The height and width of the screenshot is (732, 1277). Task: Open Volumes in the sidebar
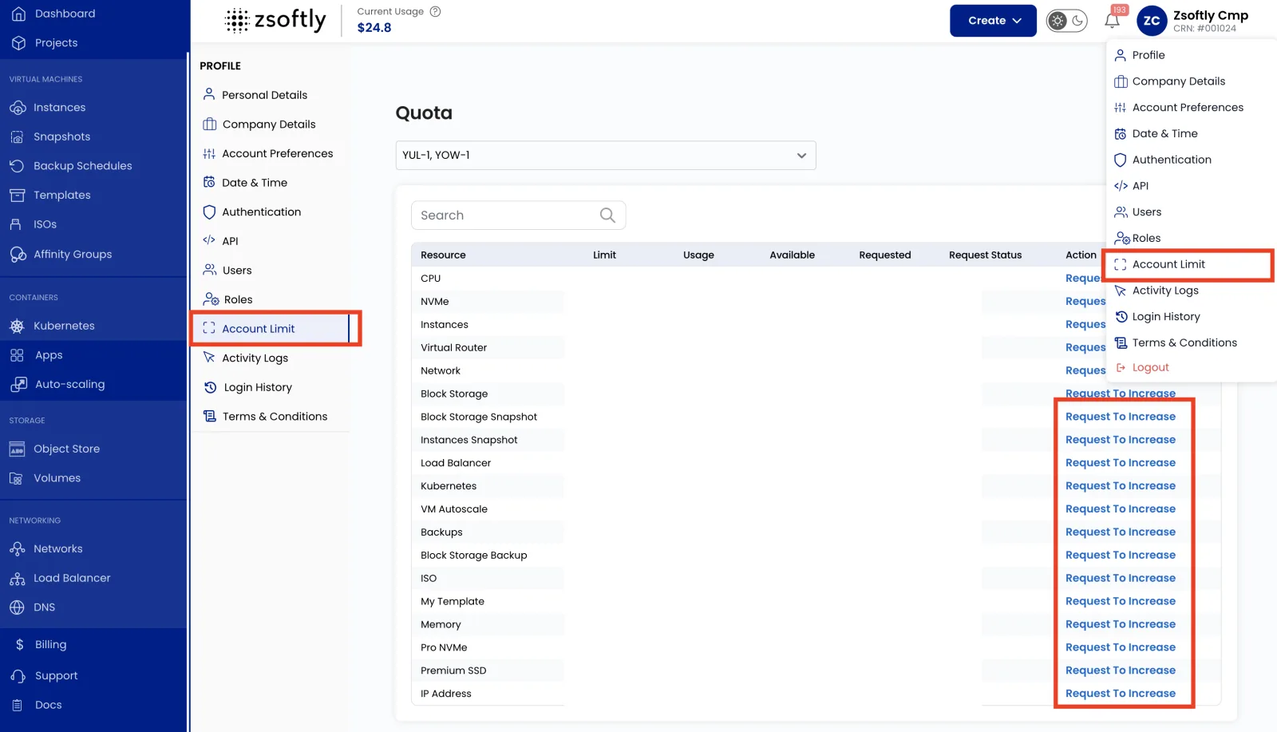click(45, 478)
